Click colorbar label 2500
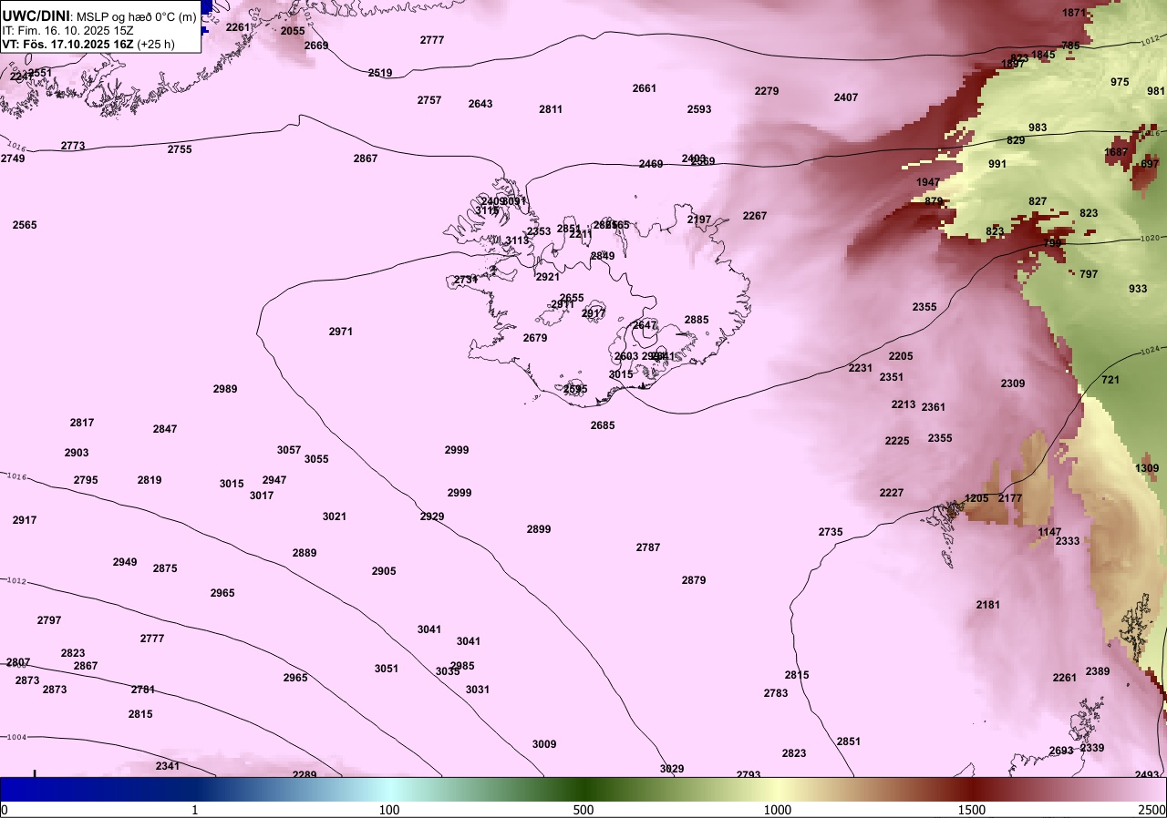1167x818 pixels. coord(1152,810)
